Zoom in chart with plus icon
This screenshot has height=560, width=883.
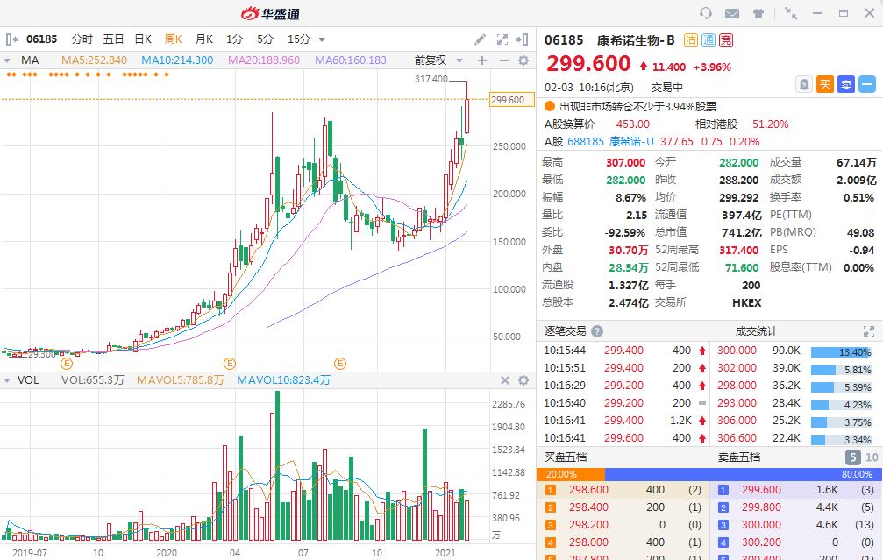(482, 60)
